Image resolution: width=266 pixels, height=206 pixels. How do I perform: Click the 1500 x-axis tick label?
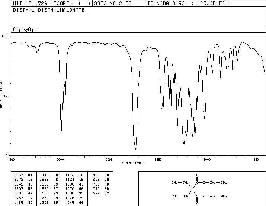tap(158, 159)
